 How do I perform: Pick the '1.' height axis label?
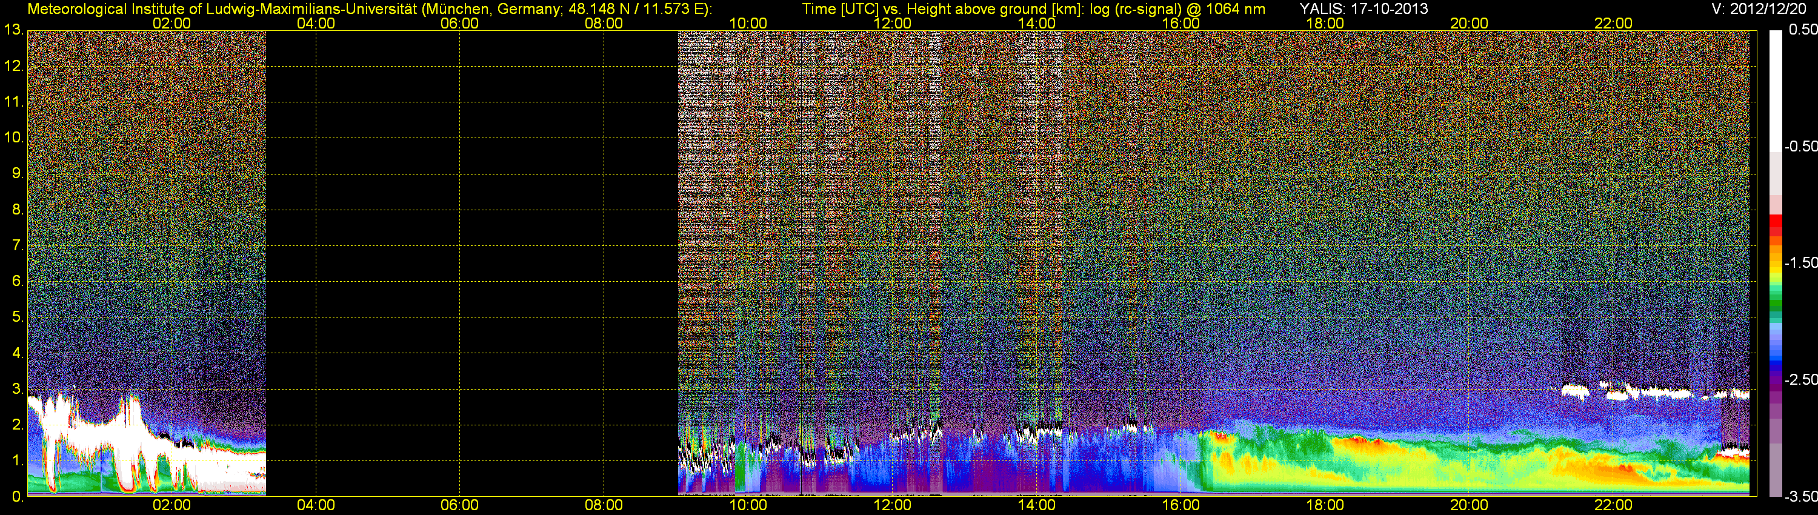[x=17, y=460]
